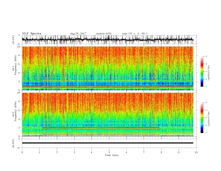The image size is (221, 171).
Task: Click time-axis tick label "1"
Action: pos(39,152)
